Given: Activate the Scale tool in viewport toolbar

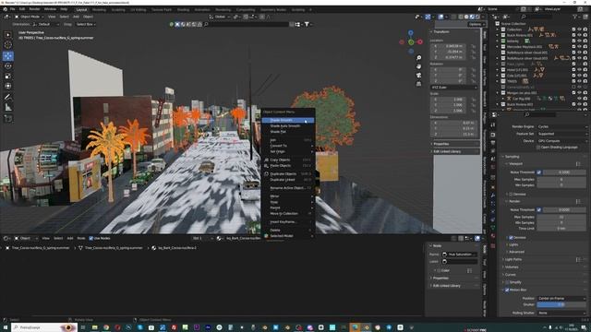Looking at the screenshot, I should (8, 76).
